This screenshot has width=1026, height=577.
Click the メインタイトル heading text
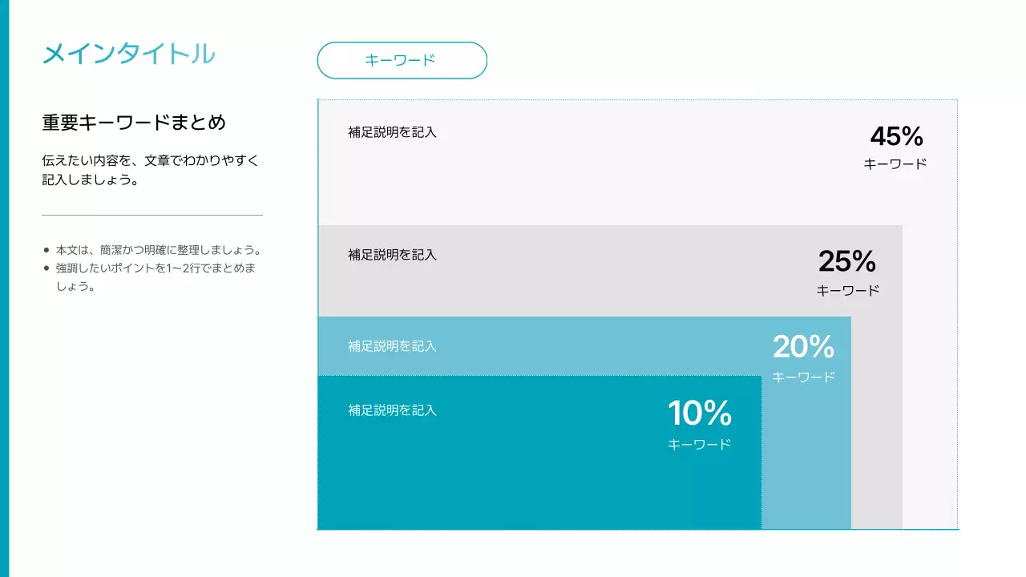click(x=128, y=54)
